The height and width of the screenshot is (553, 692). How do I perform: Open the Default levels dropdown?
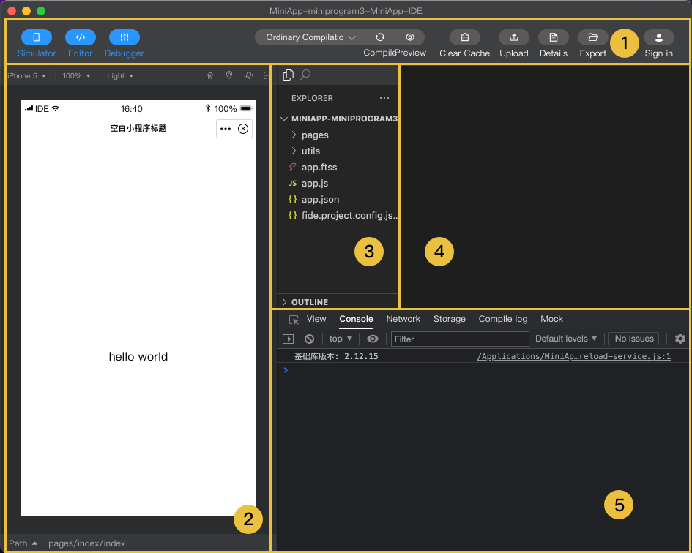(566, 339)
